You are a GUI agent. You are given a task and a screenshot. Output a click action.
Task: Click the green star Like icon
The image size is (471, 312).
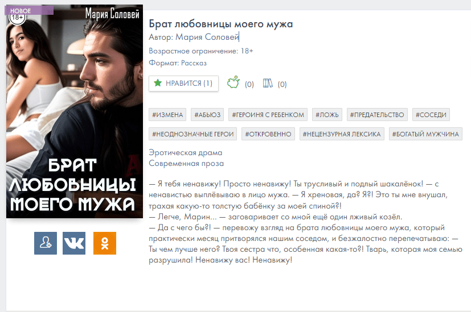click(158, 83)
